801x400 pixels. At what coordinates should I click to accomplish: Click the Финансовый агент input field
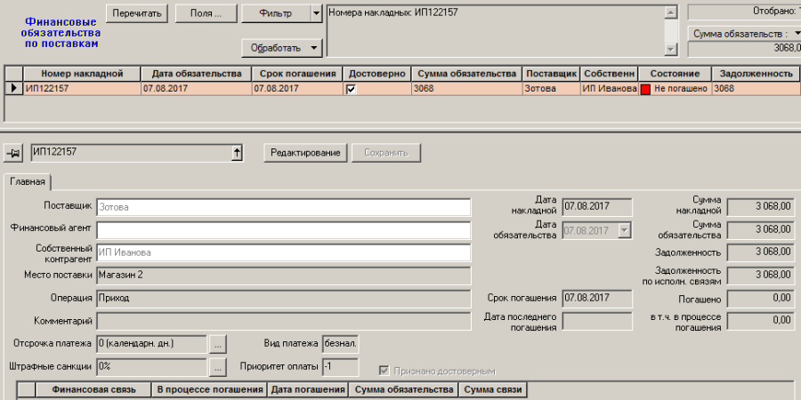coord(284,230)
